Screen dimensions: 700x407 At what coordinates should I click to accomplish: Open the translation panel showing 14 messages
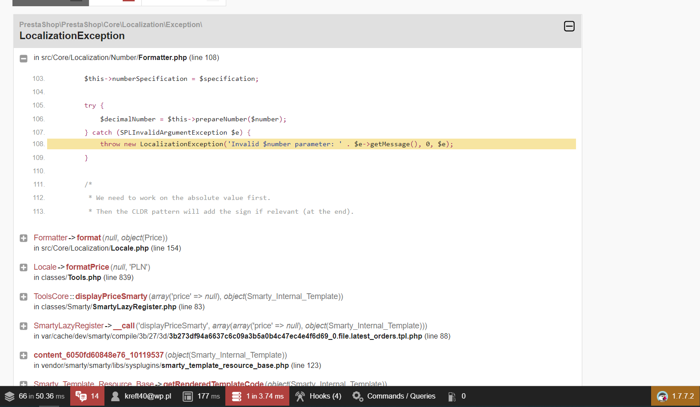[x=87, y=396]
